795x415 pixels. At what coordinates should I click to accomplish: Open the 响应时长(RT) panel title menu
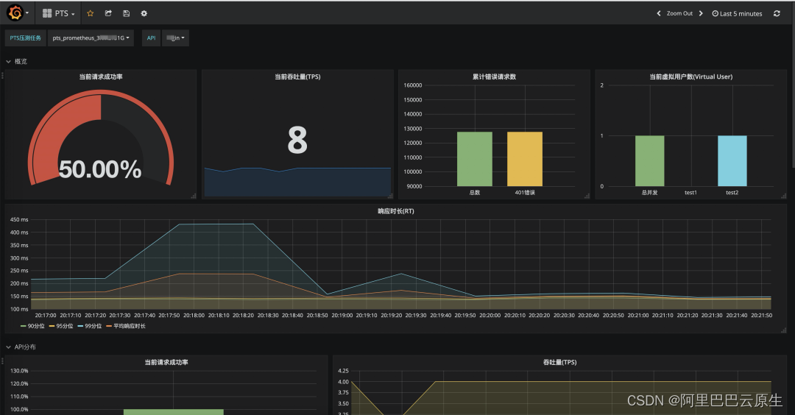pyautogui.click(x=395, y=210)
